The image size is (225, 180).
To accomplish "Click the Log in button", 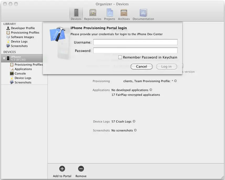I will [x=167, y=66].
